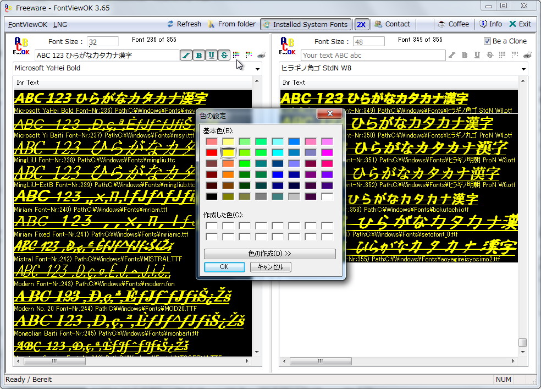
Task: Click strikethrough icon in right pane
Action: pyautogui.click(x=490, y=55)
